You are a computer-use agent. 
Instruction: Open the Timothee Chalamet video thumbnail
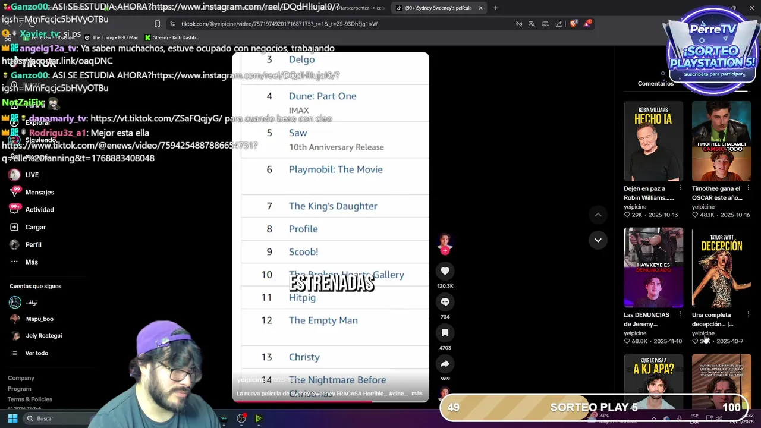point(721,141)
